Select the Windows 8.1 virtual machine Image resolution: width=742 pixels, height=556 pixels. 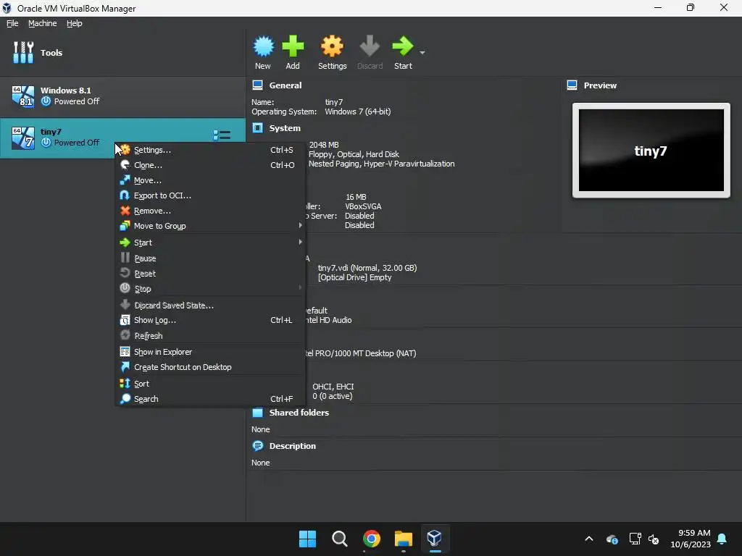coord(123,96)
